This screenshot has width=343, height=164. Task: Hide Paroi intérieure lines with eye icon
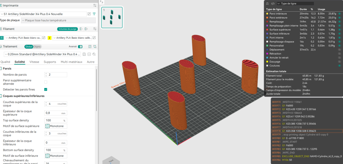(x=340, y=14)
